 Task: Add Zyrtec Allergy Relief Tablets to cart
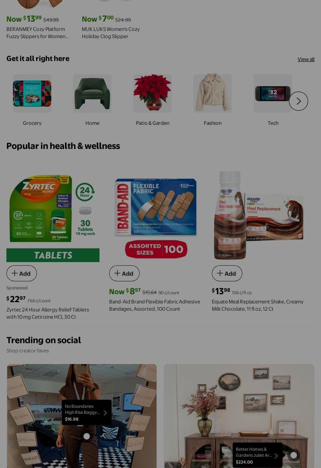coord(22,273)
